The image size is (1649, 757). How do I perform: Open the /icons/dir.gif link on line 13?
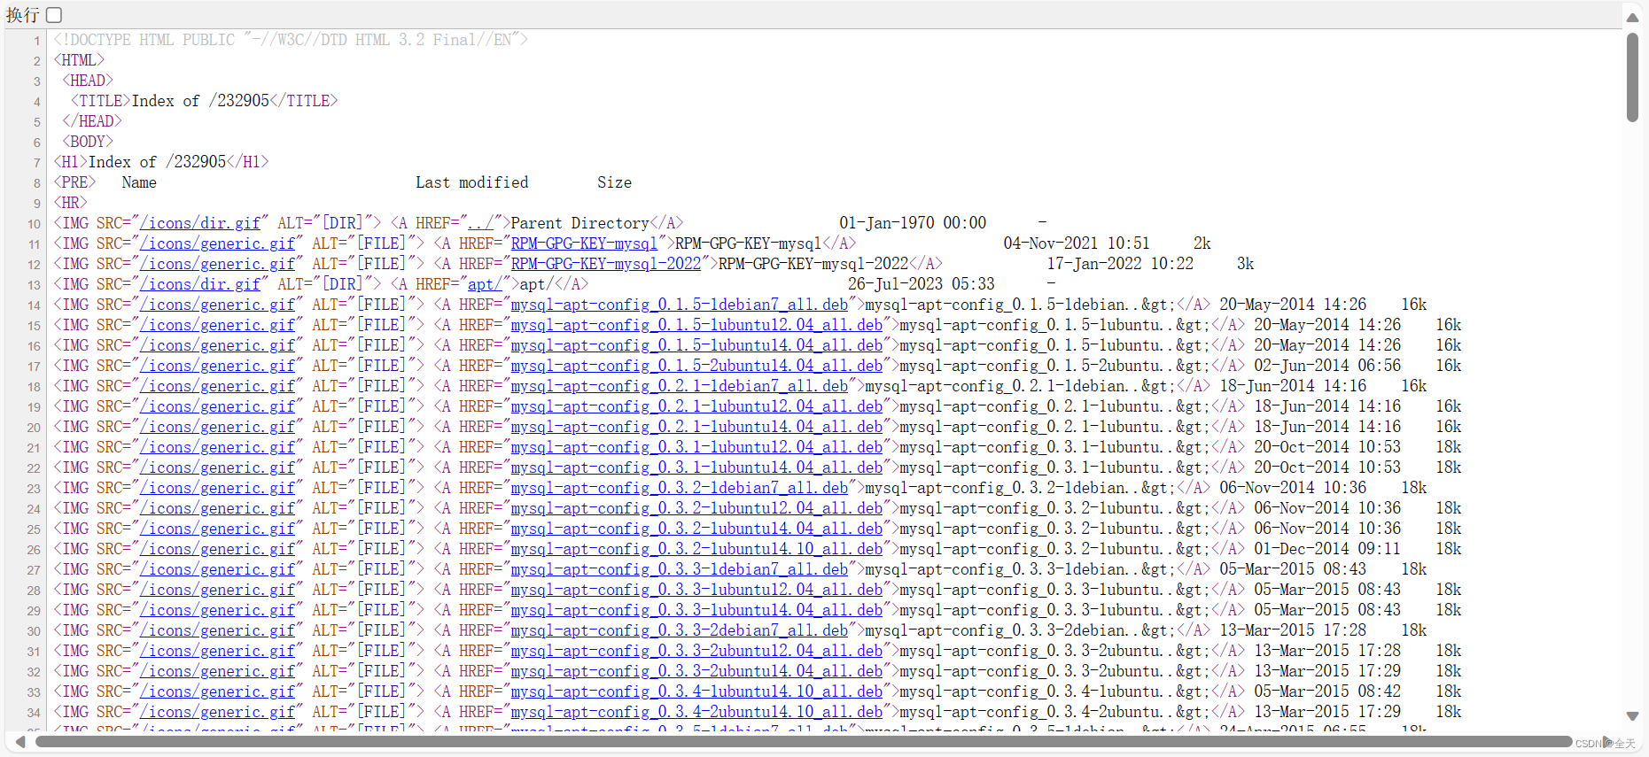click(x=200, y=284)
